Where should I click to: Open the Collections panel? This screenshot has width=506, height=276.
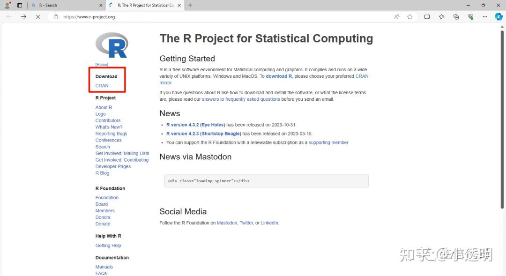(456, 17)
